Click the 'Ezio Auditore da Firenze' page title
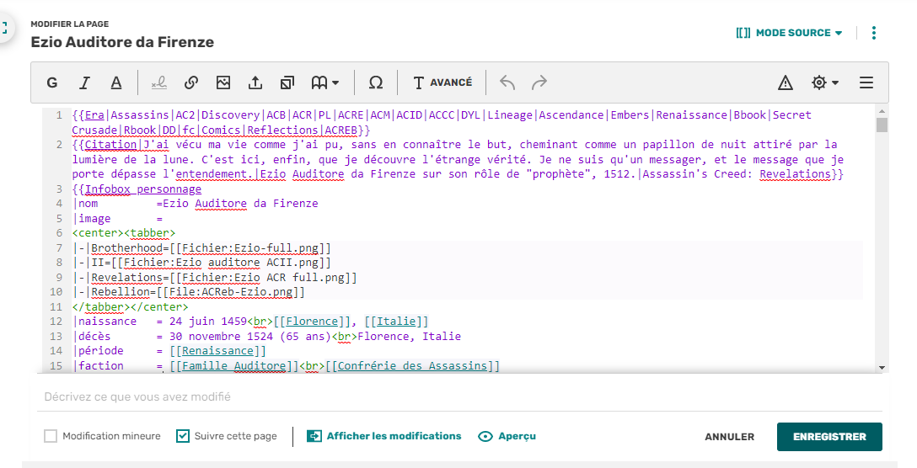This screenshot has height=468, width=917. (x=122, y=42)
